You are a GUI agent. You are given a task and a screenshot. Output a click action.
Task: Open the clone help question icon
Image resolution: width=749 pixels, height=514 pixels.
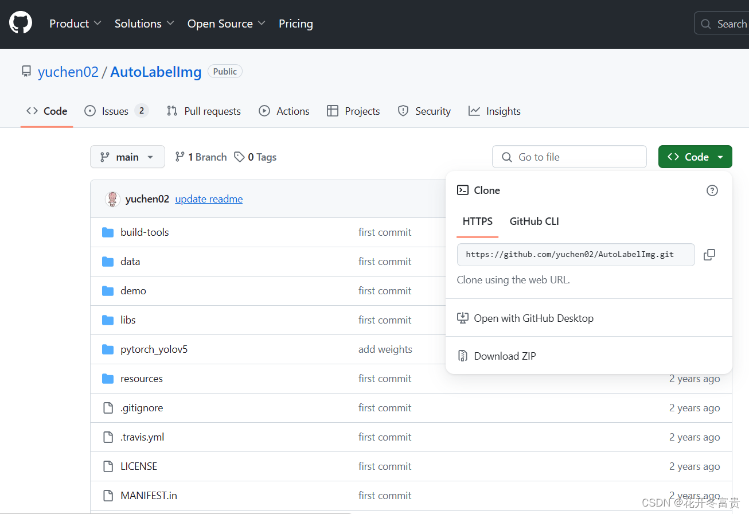[x=712, y=190]
